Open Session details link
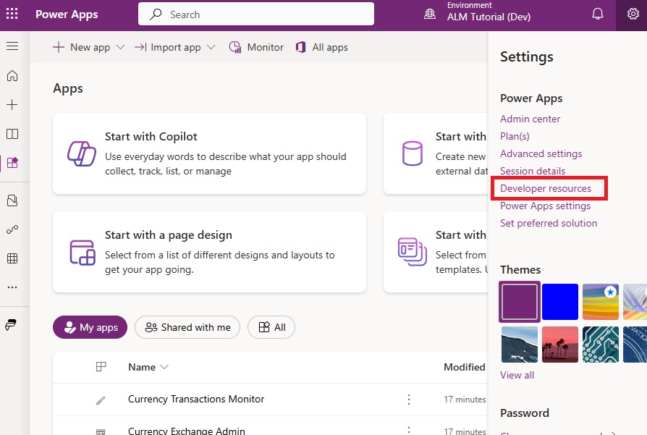This screenshot has height=435, width=647. (532, 171)
